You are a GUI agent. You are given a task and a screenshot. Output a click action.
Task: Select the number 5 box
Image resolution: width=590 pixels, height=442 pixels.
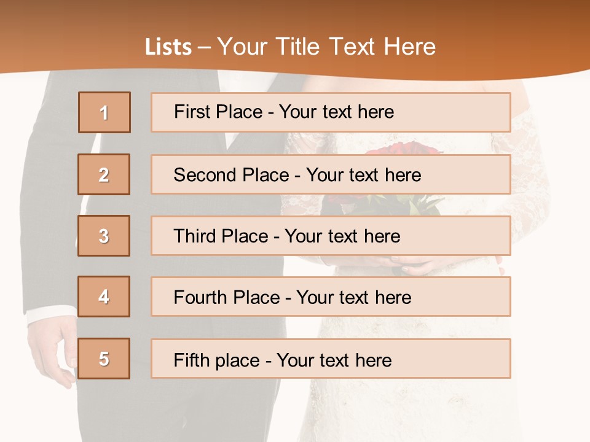point(104,359)
